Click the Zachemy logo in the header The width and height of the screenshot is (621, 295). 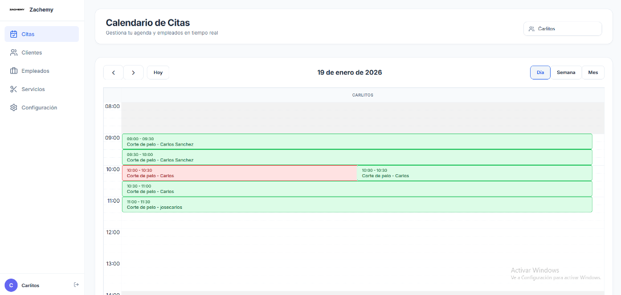[17, 9]
